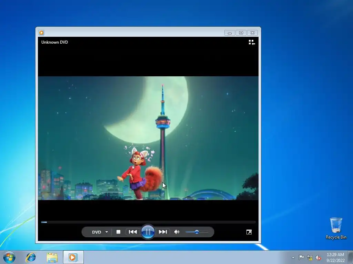View full screen icon
The height and width of the screenshot is (264, 353).
tap(249, 232)
